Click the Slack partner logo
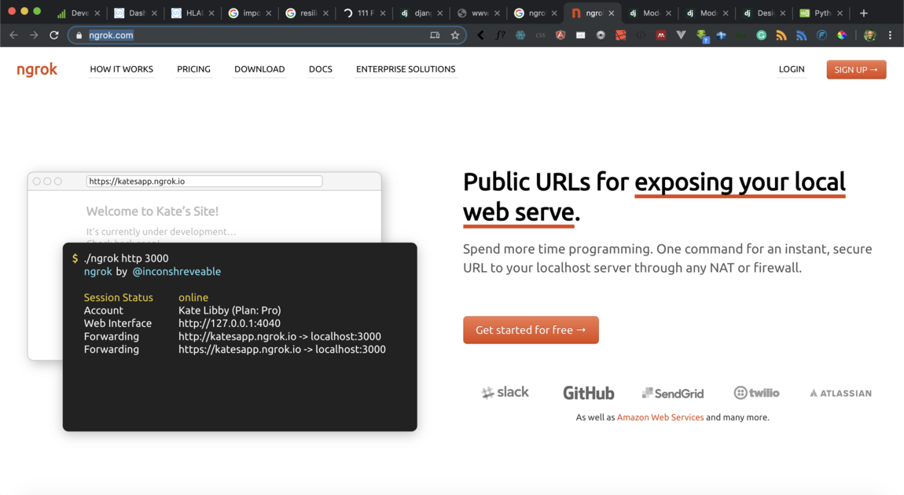Viewport: 904px width, 495px height. point(504,391)
